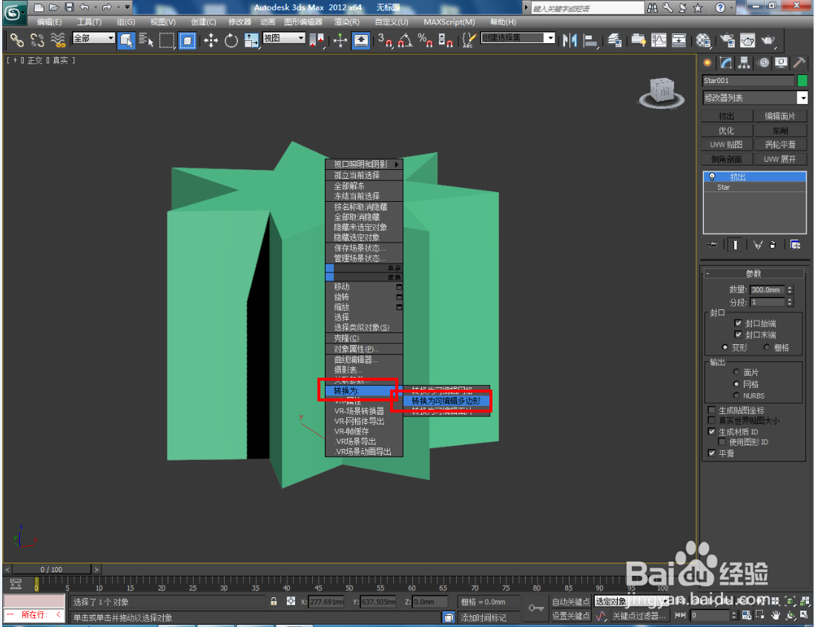Screen dimensions: 815x627
Task: Choose the Rectangular Selection Region tool
Action: click(167, 40)
